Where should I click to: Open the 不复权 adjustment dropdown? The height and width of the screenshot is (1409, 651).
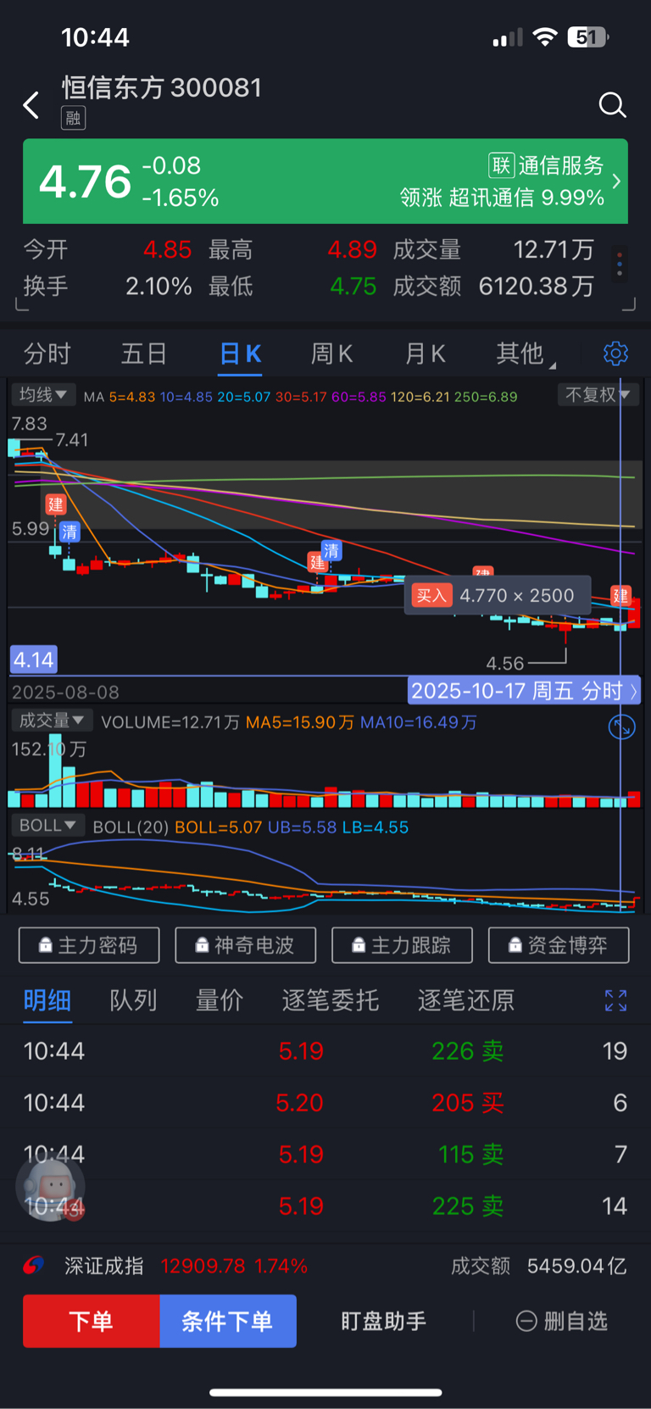[x=598, y=395]
